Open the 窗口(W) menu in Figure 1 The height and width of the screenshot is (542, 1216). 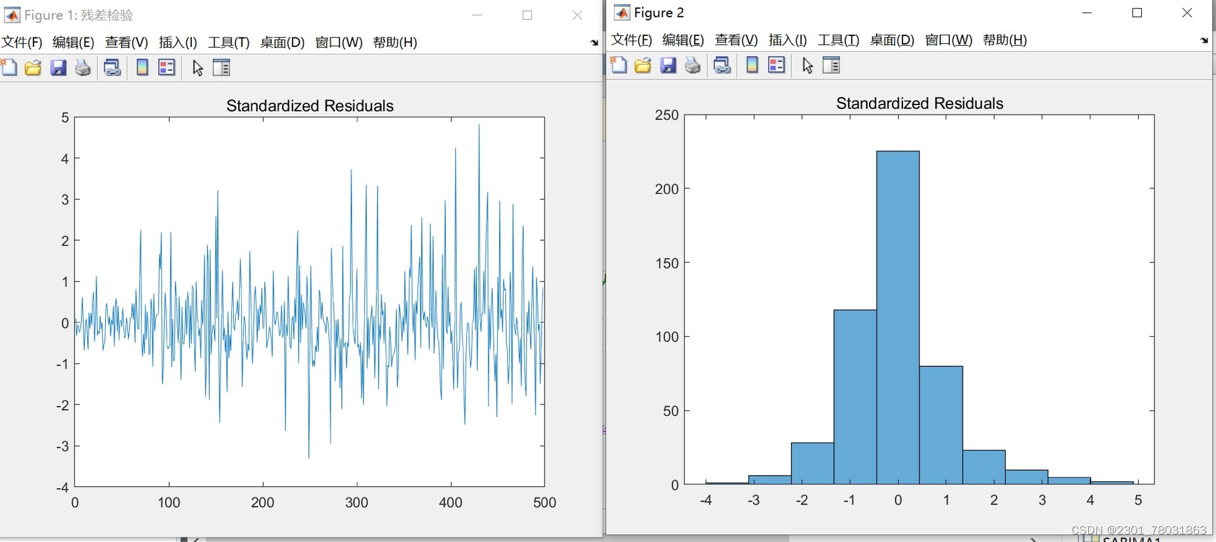point(339,42)
